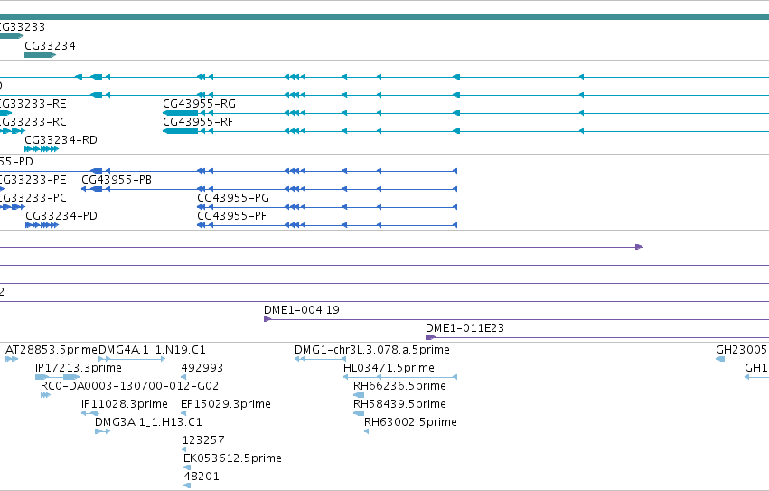Select the DMG1-chr3L.3.078.a.5prime label
The image size is (769, 491).
(x=372, y=350)
